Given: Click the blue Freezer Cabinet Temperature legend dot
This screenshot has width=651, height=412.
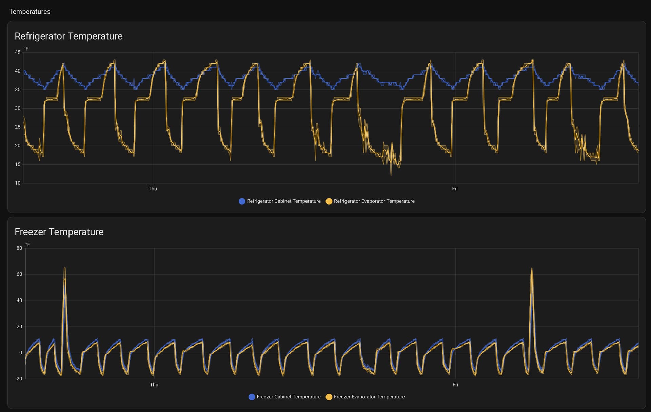Looking at the screenshot, I should click(x=252, y=397).
